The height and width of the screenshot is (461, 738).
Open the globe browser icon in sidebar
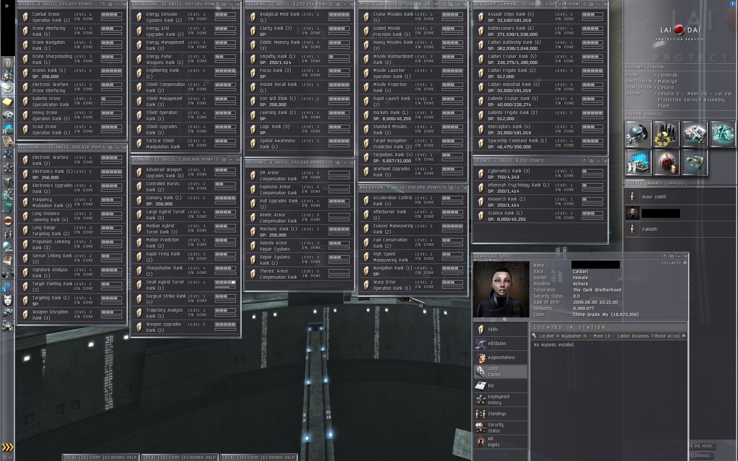click(x=8, y=247)
